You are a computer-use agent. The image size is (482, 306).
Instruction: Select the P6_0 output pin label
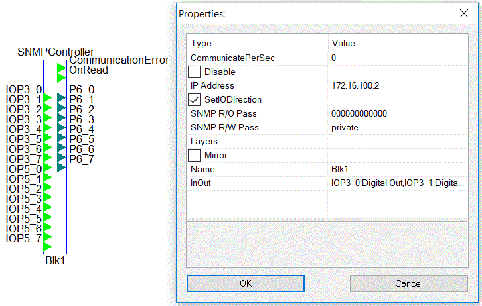tap(82, 89)
